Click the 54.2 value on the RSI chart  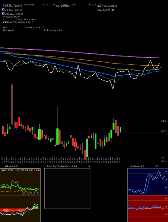(163, 208)
